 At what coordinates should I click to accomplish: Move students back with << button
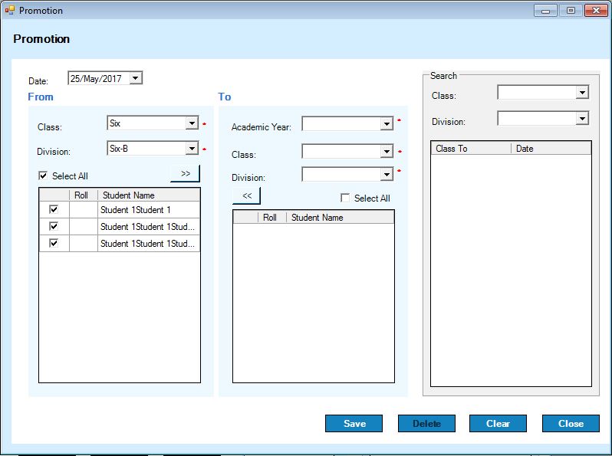tap(247, 196)
